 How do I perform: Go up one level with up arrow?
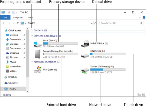18,23
